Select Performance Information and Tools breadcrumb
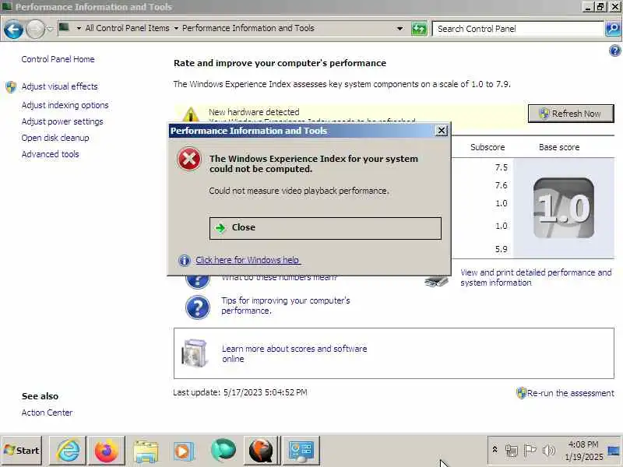 click(248, 28)
